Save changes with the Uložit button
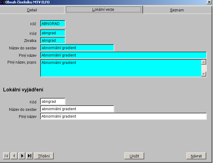Image resolution: width=213 pixels, height=163 pixels. click(x=134, y=156)
